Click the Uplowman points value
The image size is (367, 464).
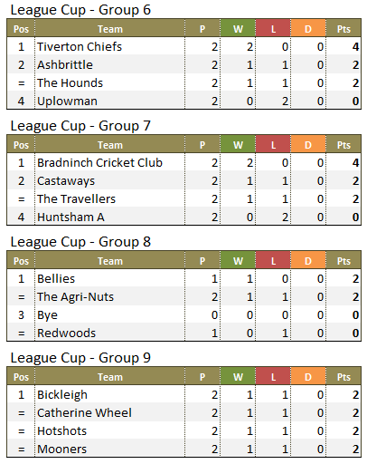355,101
